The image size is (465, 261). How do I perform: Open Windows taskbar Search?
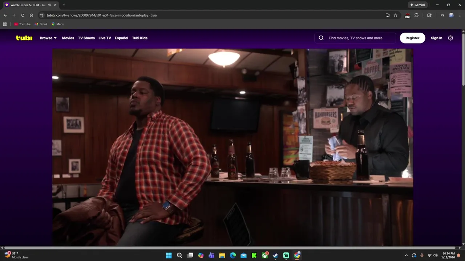point(179,256)
